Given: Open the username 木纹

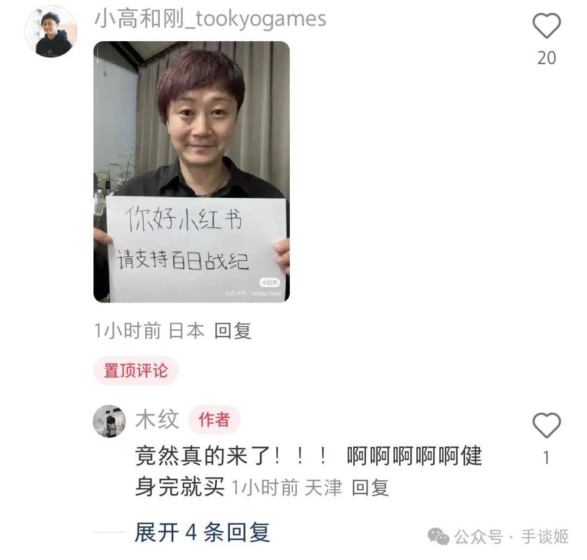Looking at the screenshot, I should (x=157, y=419).
